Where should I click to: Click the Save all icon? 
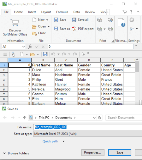point(74,20)
